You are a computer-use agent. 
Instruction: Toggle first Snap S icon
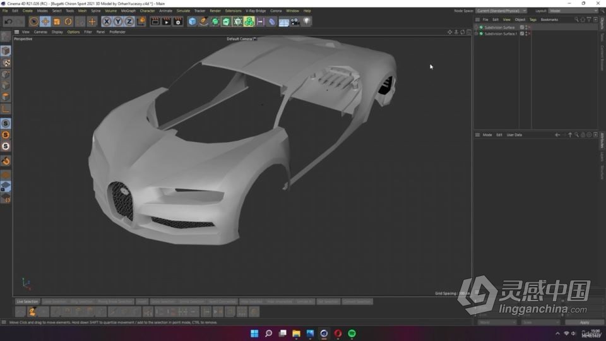pyautogui.click(x=6, y=123)
